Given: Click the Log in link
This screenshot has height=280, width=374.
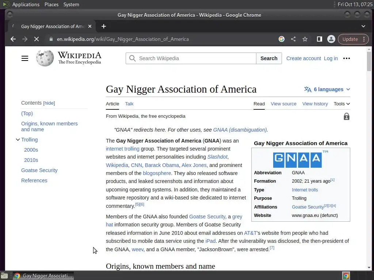Looking at the screenshot, I should 331,58.
